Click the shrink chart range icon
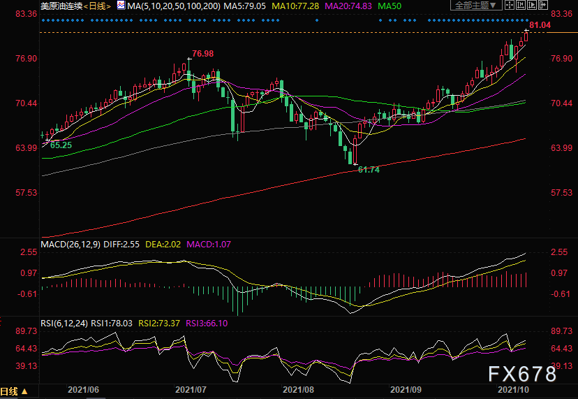This screenshot has height=399, width=578. [521, 5]
